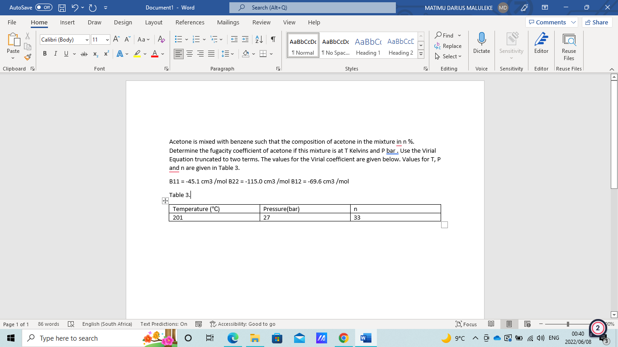Toggle strikethrough formatting
618x347 pixels.
84,54
